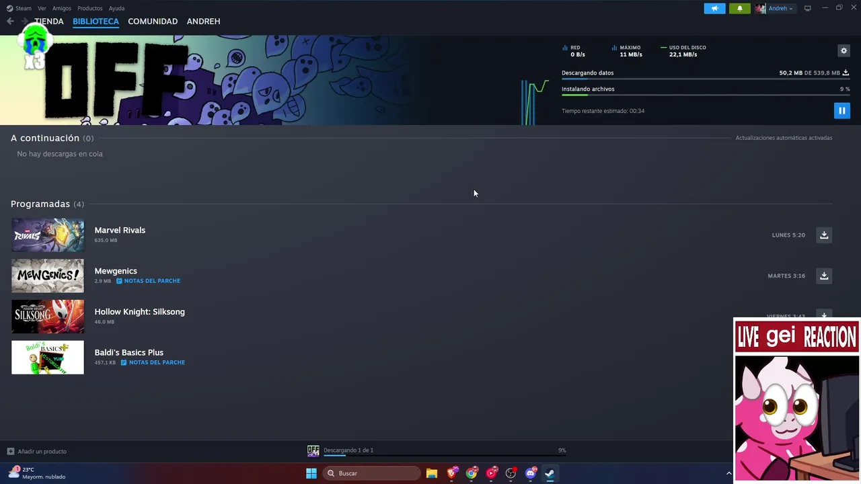Click the Buscar taskbar search field
The width and height of the screenshot is (861, 484).
[x=371, y=473]
